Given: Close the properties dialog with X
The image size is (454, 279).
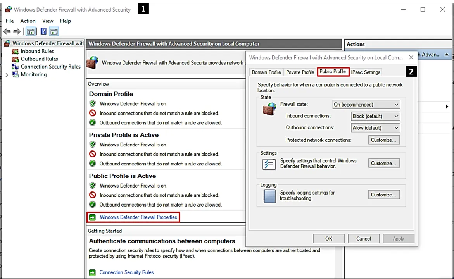Looking at the screenshot, I should coord(411,57).
